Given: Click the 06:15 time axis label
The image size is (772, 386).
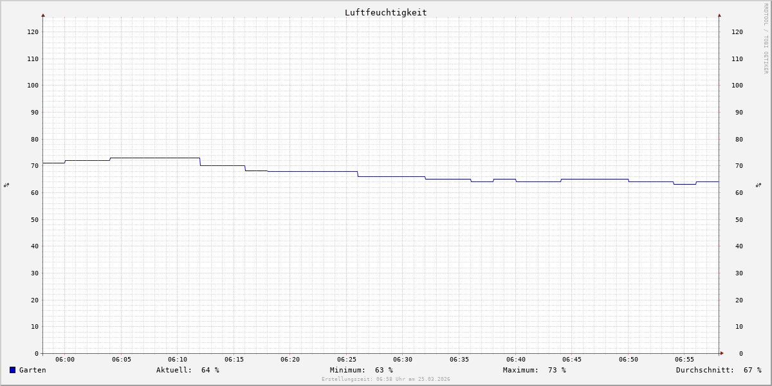Looking at the screenshot, I should tap(234, 360).
